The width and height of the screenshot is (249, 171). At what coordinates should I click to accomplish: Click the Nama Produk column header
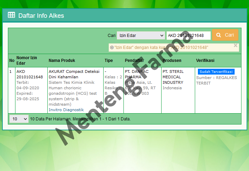pyautogui.click(x=62, y=61)
